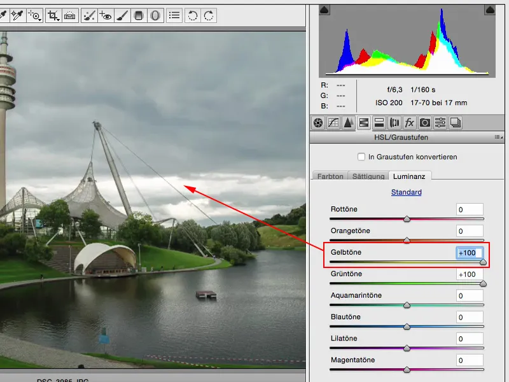Select the Crop tool
The height and width of the screenshot is (382, 509).
53,15
